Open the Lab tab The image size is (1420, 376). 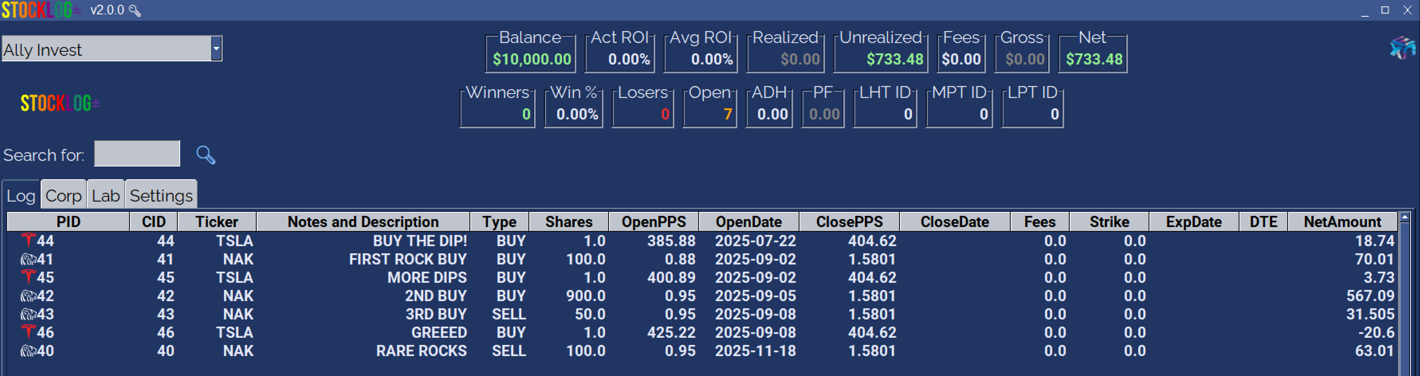(x=105, y=196)
